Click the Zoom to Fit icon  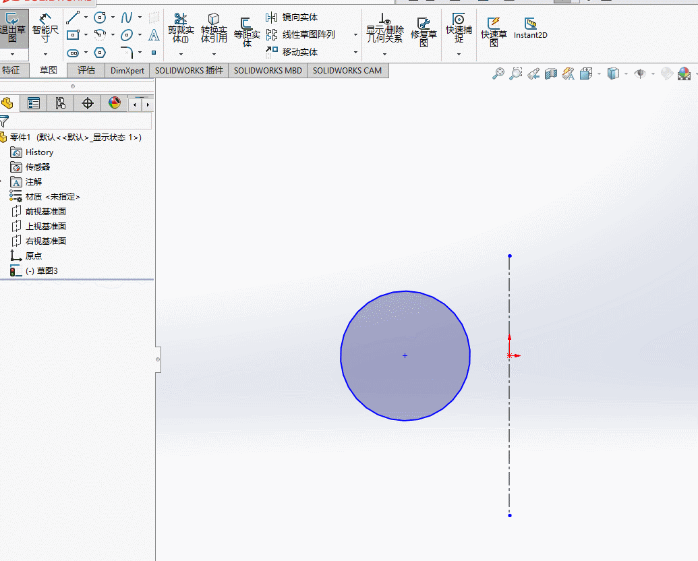click(x=498, y=73)
